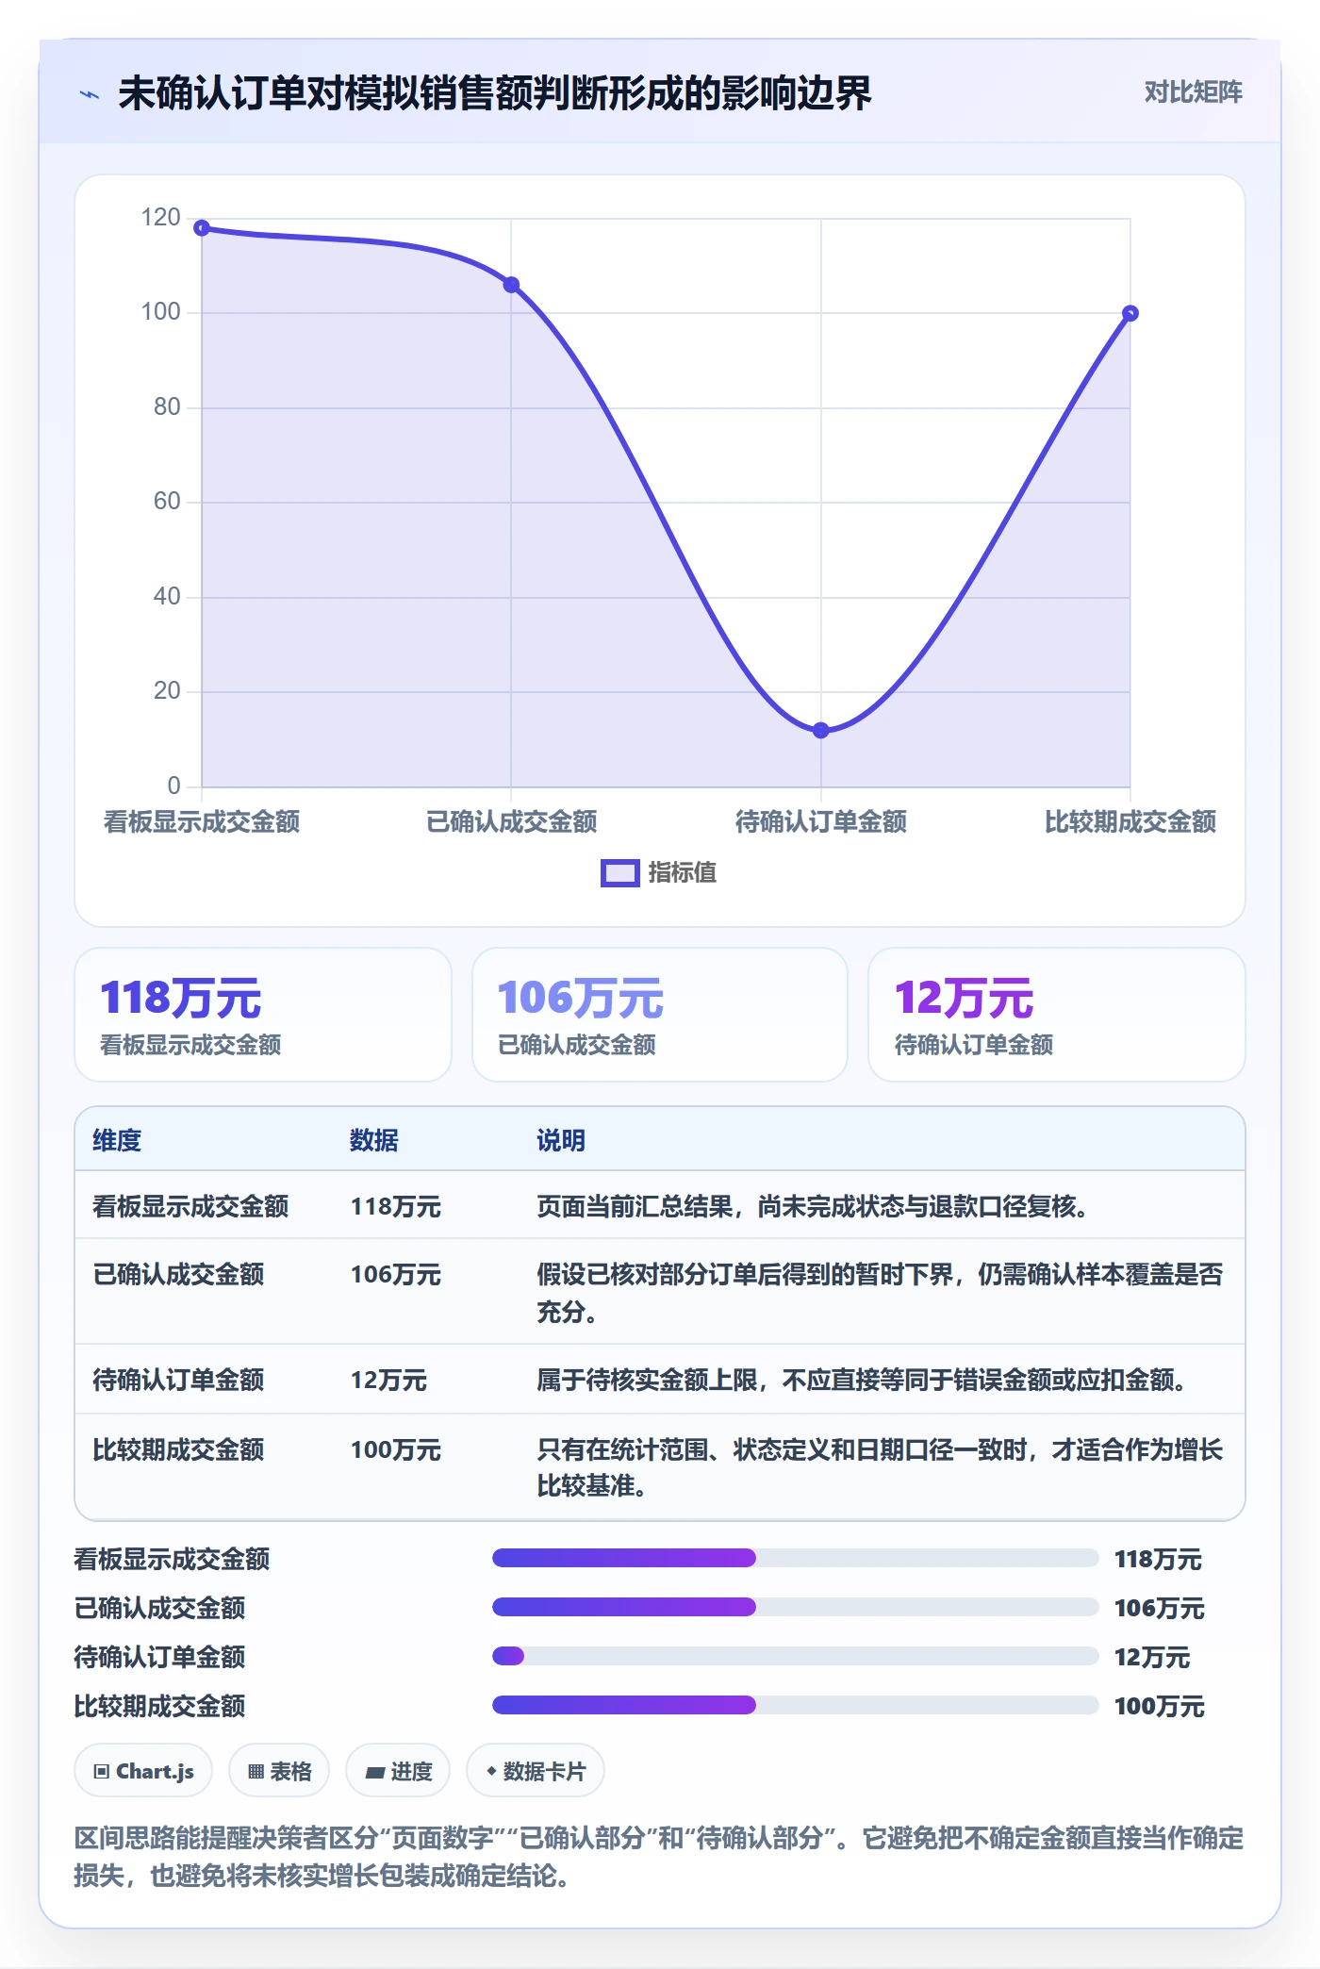
Task: Click the progress bar for 看板显示成交金额
Action: [x=795, y=1558]
